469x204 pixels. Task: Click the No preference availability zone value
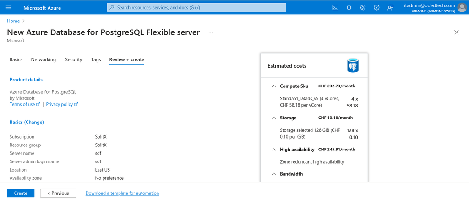click(109, 178)
